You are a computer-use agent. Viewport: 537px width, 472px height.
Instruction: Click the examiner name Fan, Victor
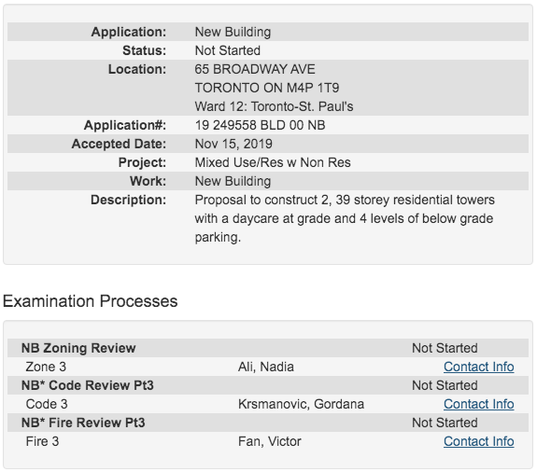[x=270, y=441]
